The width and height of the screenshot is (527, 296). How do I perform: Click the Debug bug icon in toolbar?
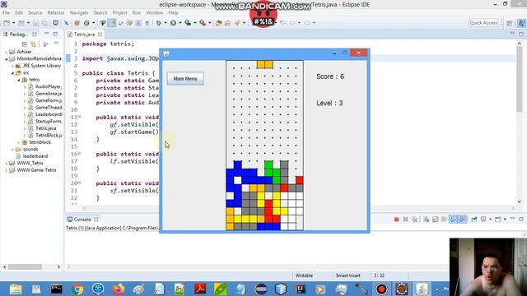point(159,23)
